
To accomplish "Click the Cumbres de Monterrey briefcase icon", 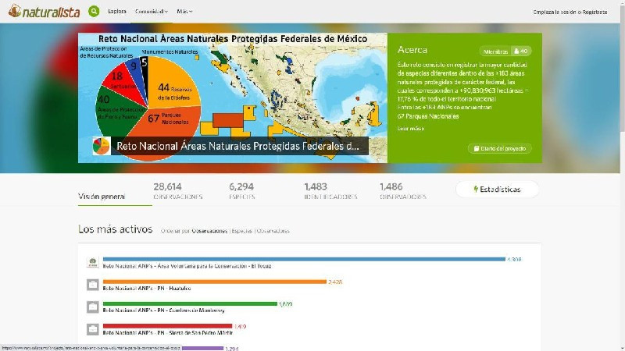I will click(92, 307).
